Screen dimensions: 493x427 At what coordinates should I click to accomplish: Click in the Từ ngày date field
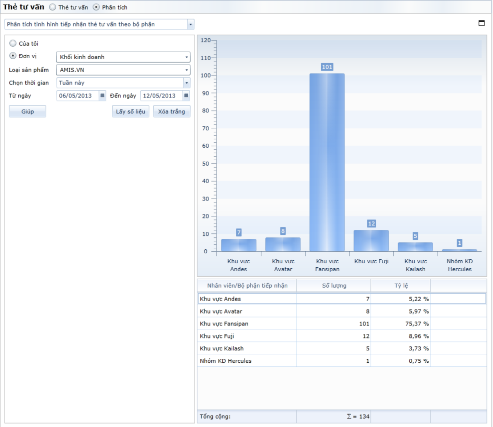pyautogui.click(x=77, y=96)
